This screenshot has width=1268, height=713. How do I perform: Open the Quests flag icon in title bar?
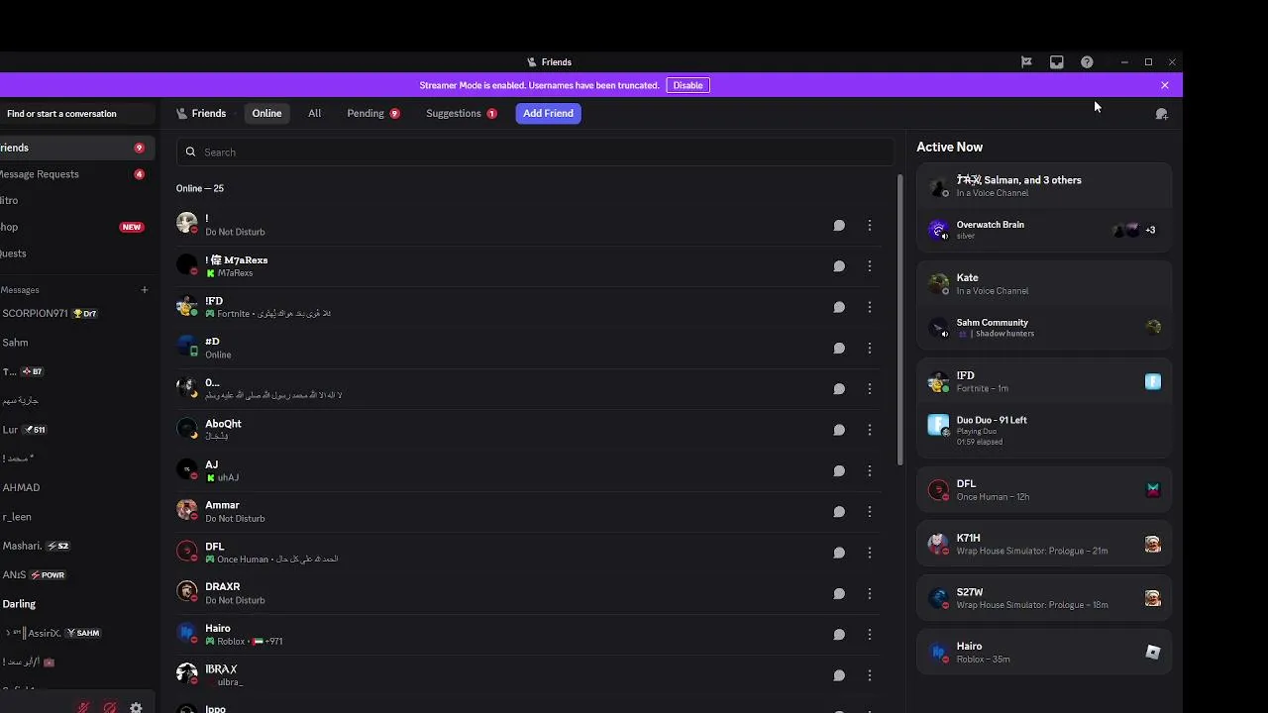[x=1026, y=61]
